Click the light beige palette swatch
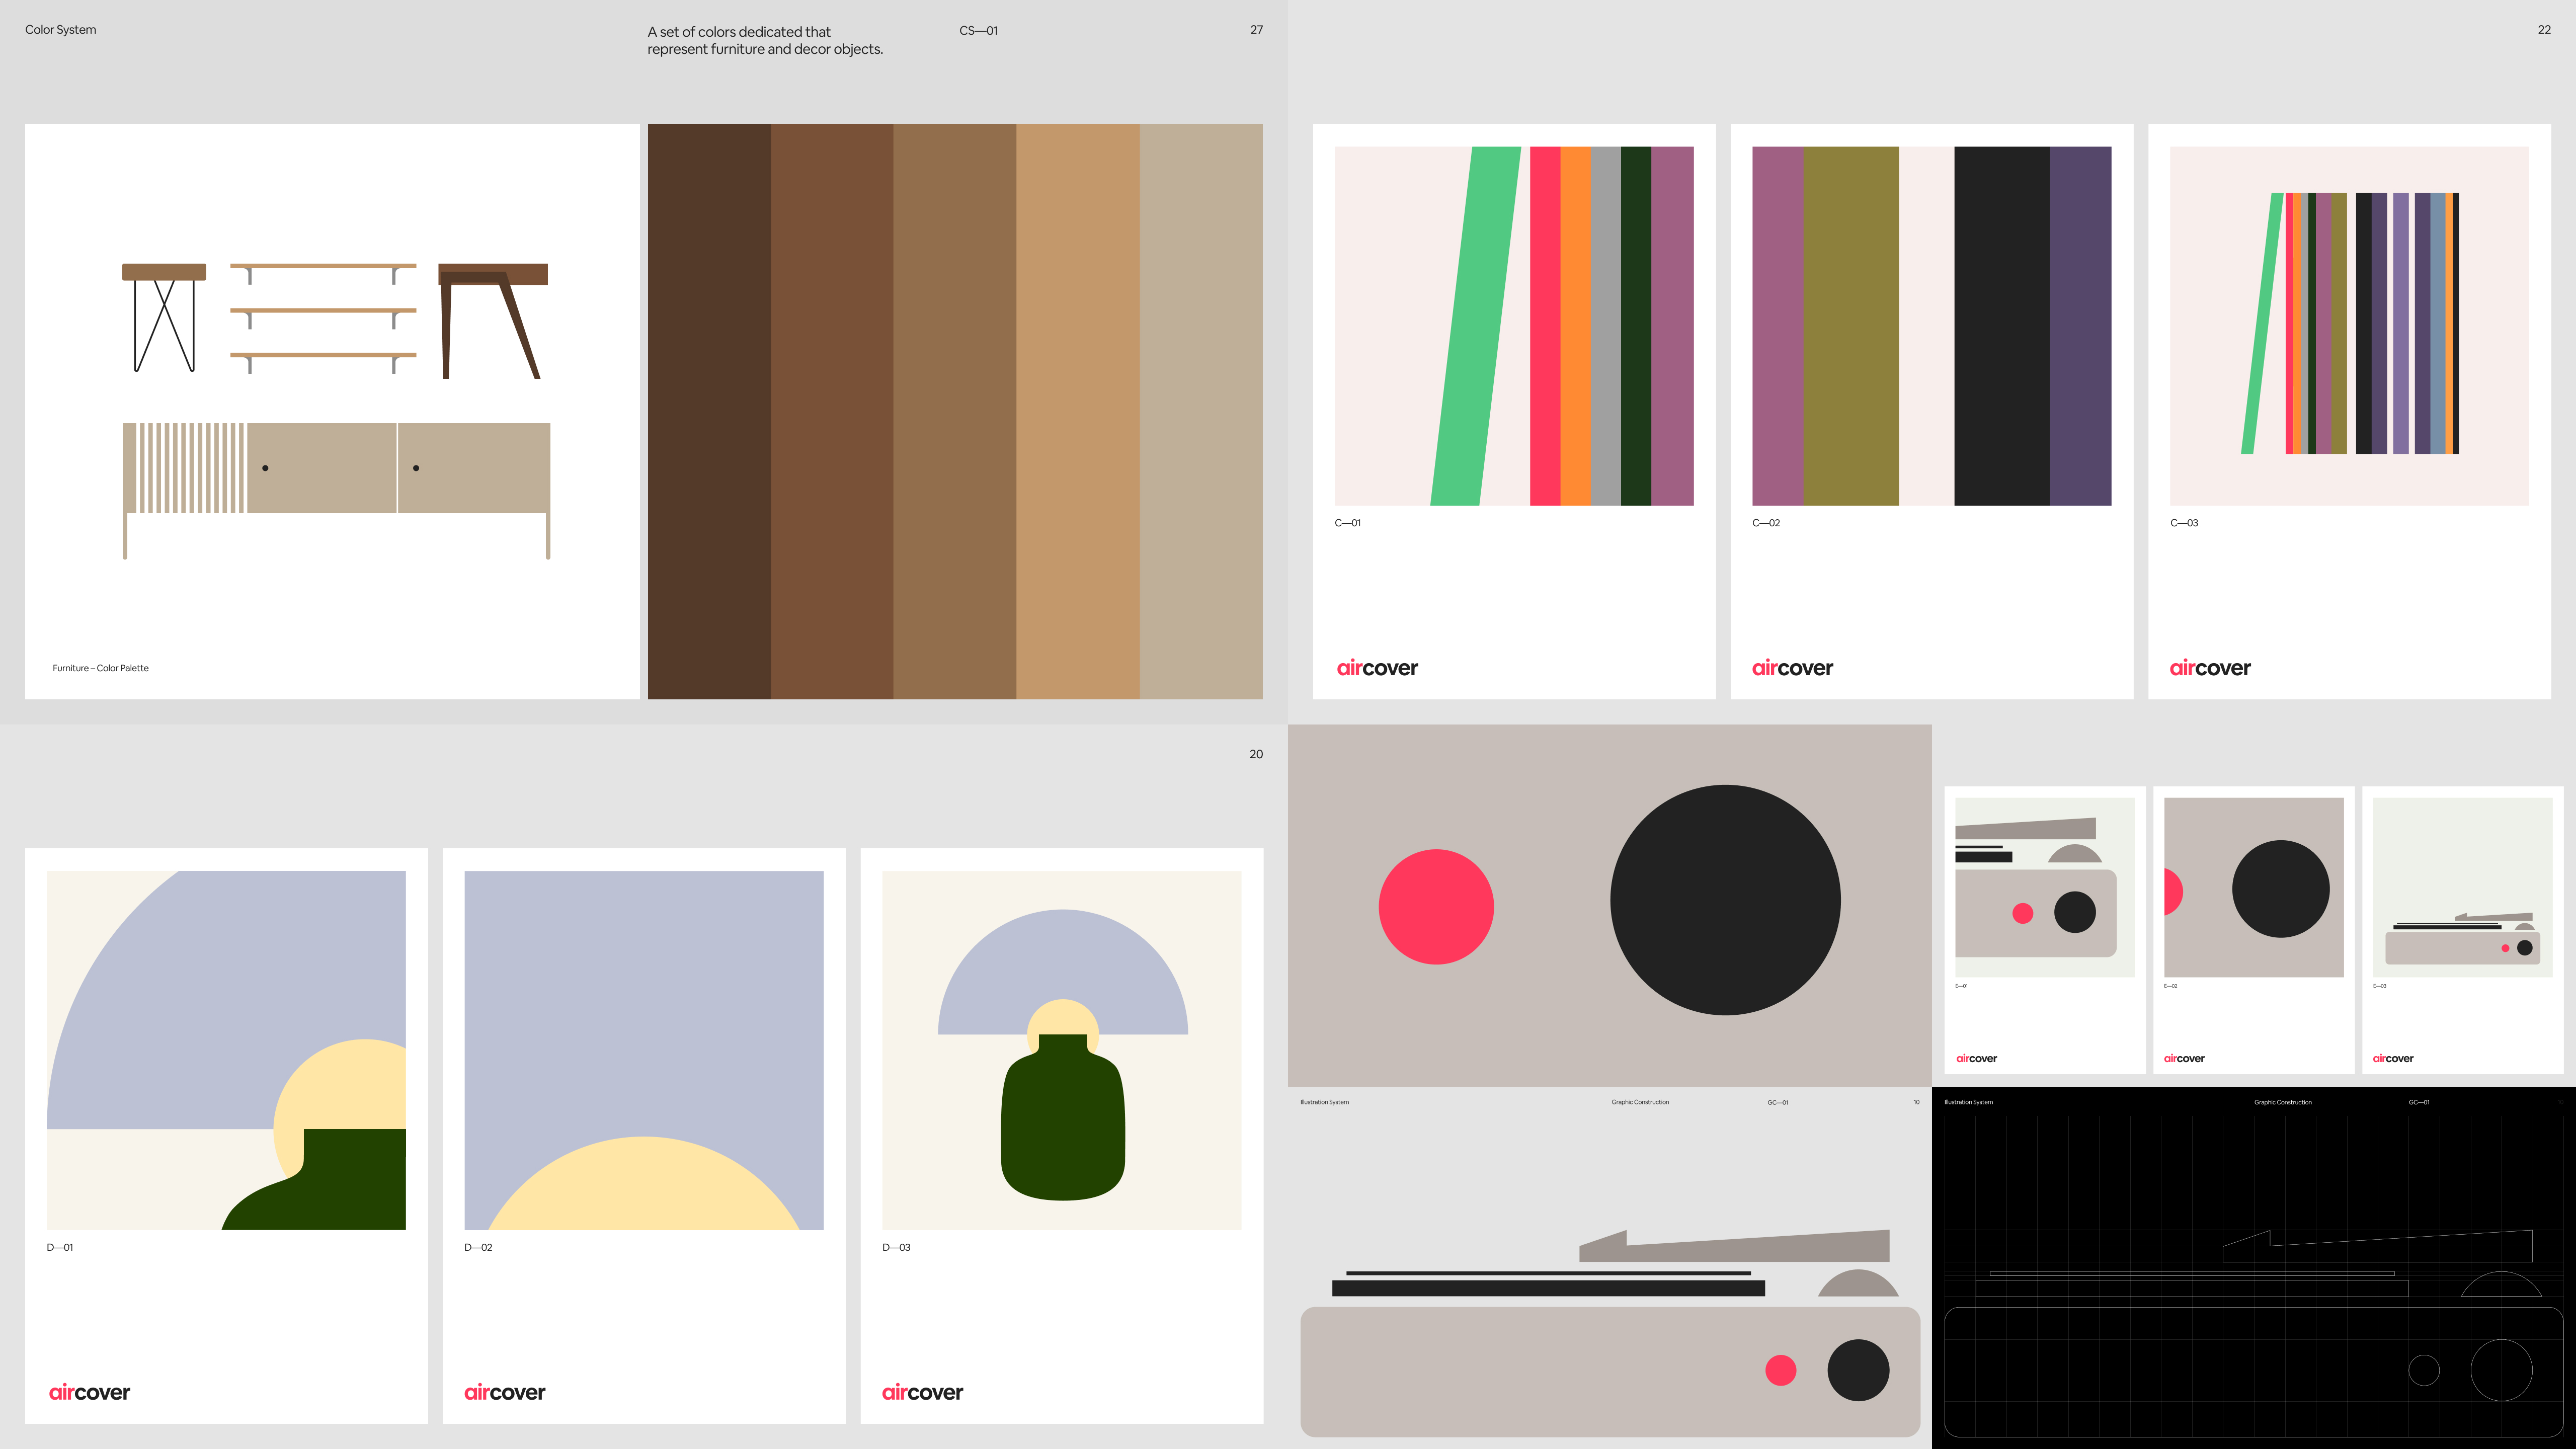The width and height of the screenshot is (2576, 1449). 1201,411
